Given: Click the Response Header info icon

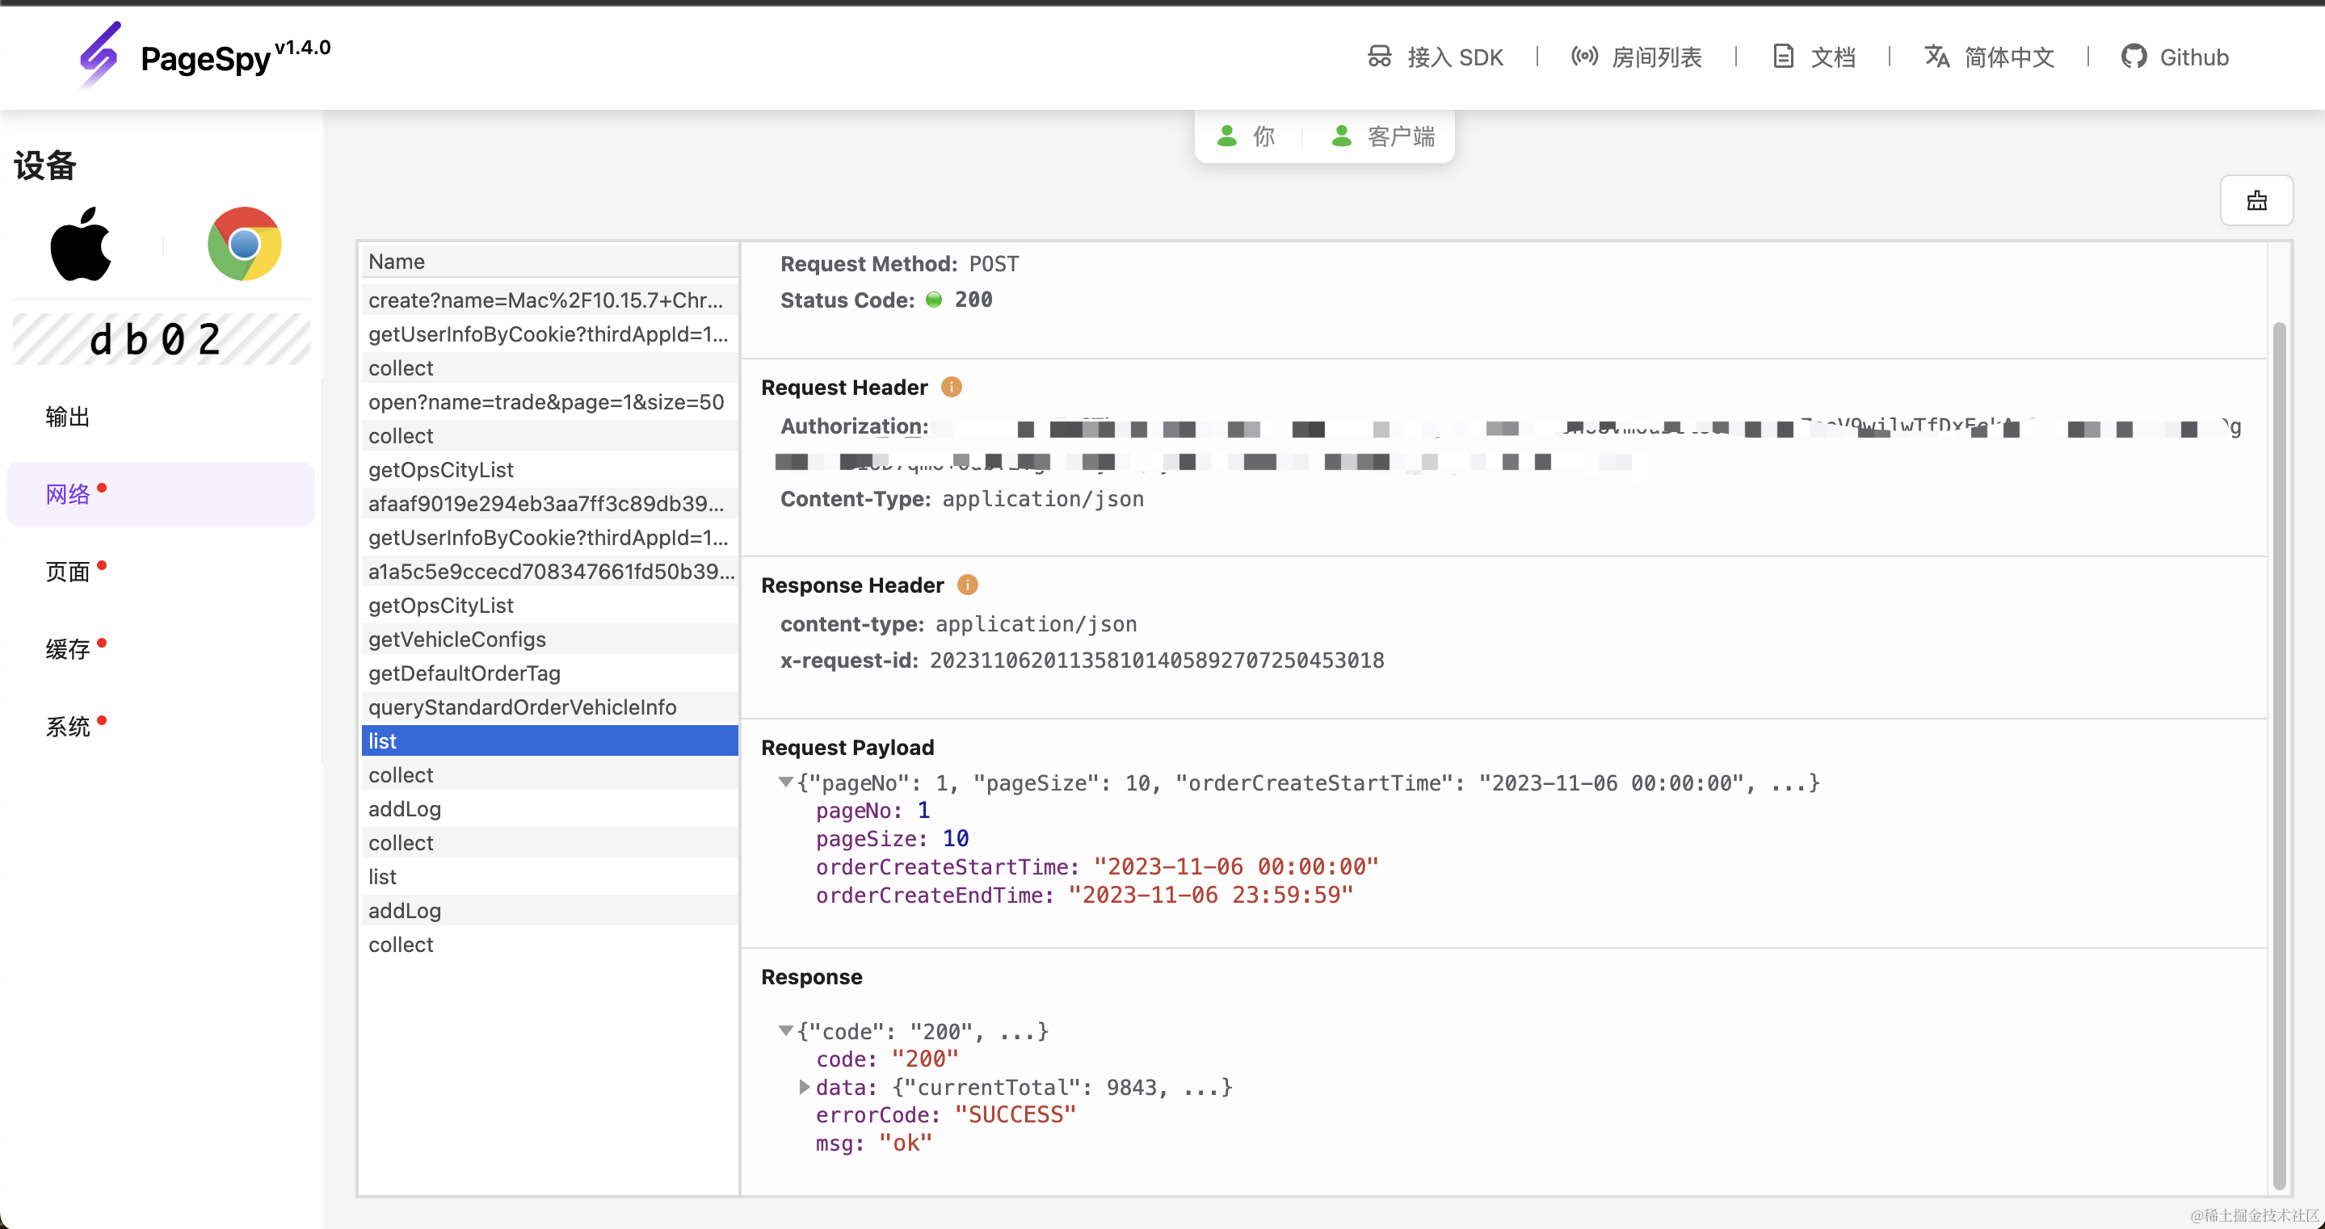Looking at the screenshot, I should click(x=968, y=585).
